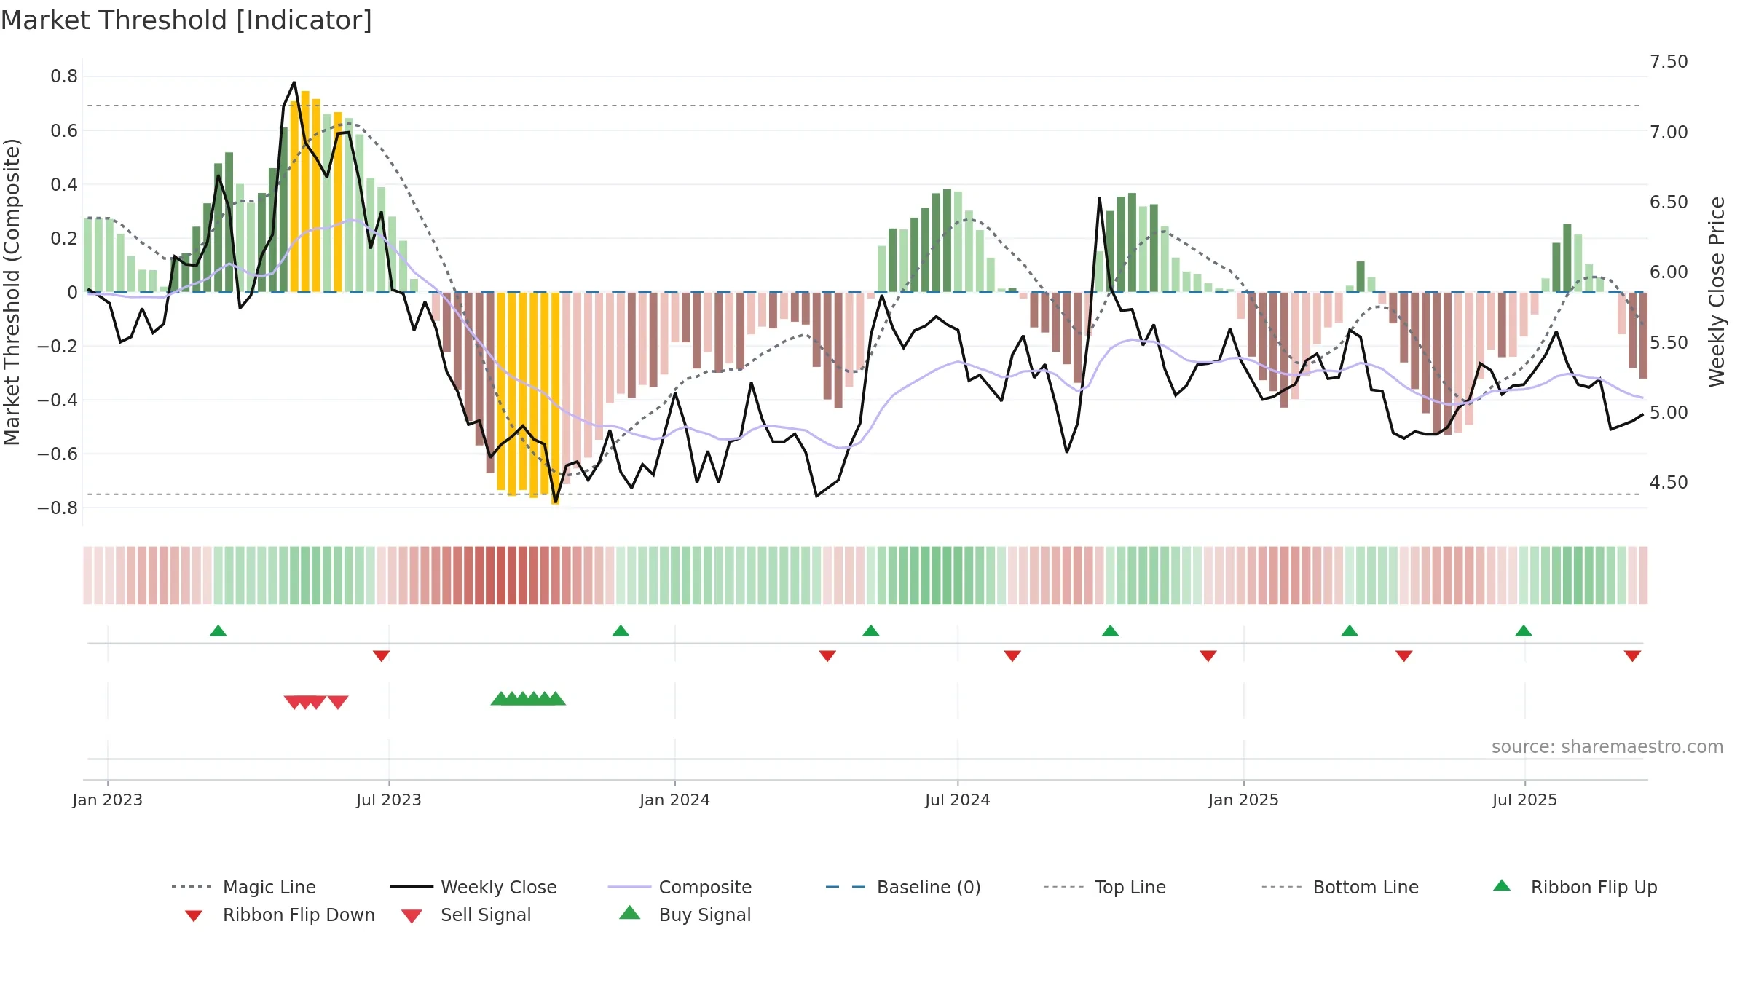Image resolution: width=1748 pixels, height=983 pixels.
Task: Select the last ribbon flip down marker in September 2025
Action: [1632, 656]
